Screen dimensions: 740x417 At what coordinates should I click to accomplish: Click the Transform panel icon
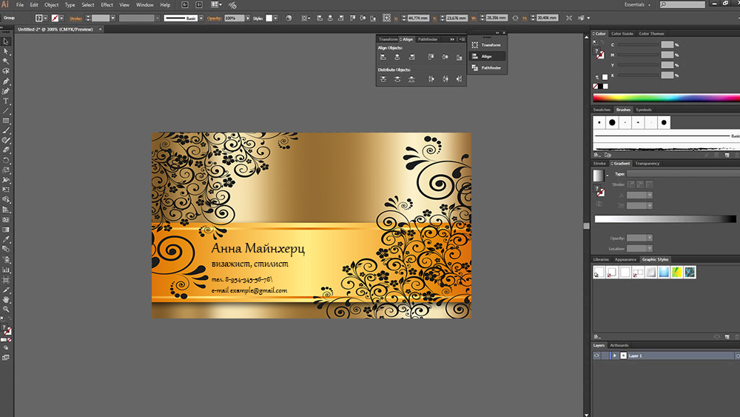(475, 45)
